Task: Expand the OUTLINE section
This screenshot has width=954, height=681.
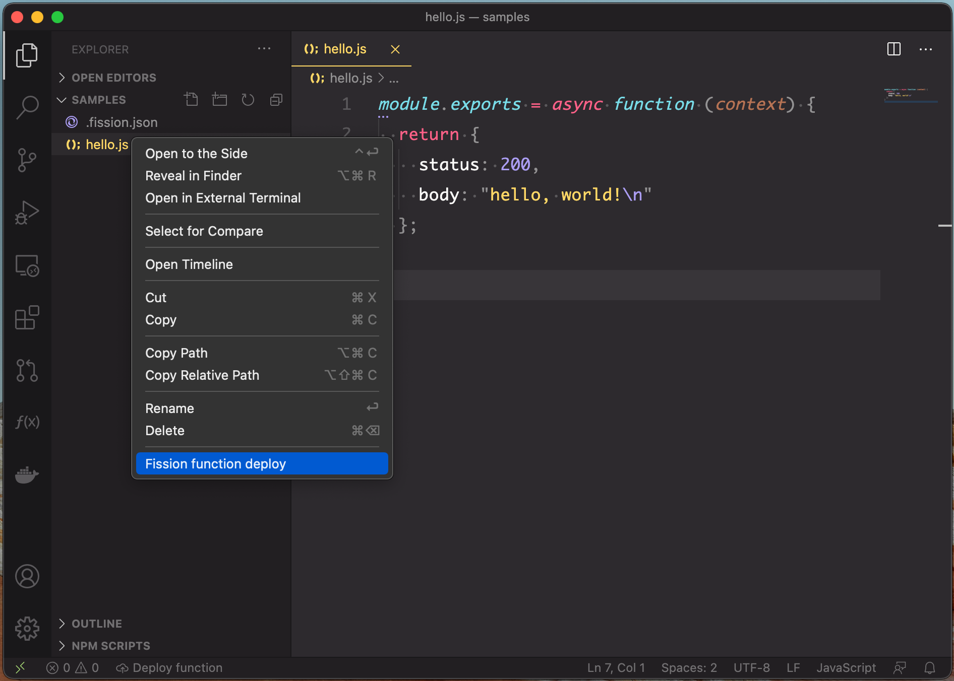Action: [96, 624]
